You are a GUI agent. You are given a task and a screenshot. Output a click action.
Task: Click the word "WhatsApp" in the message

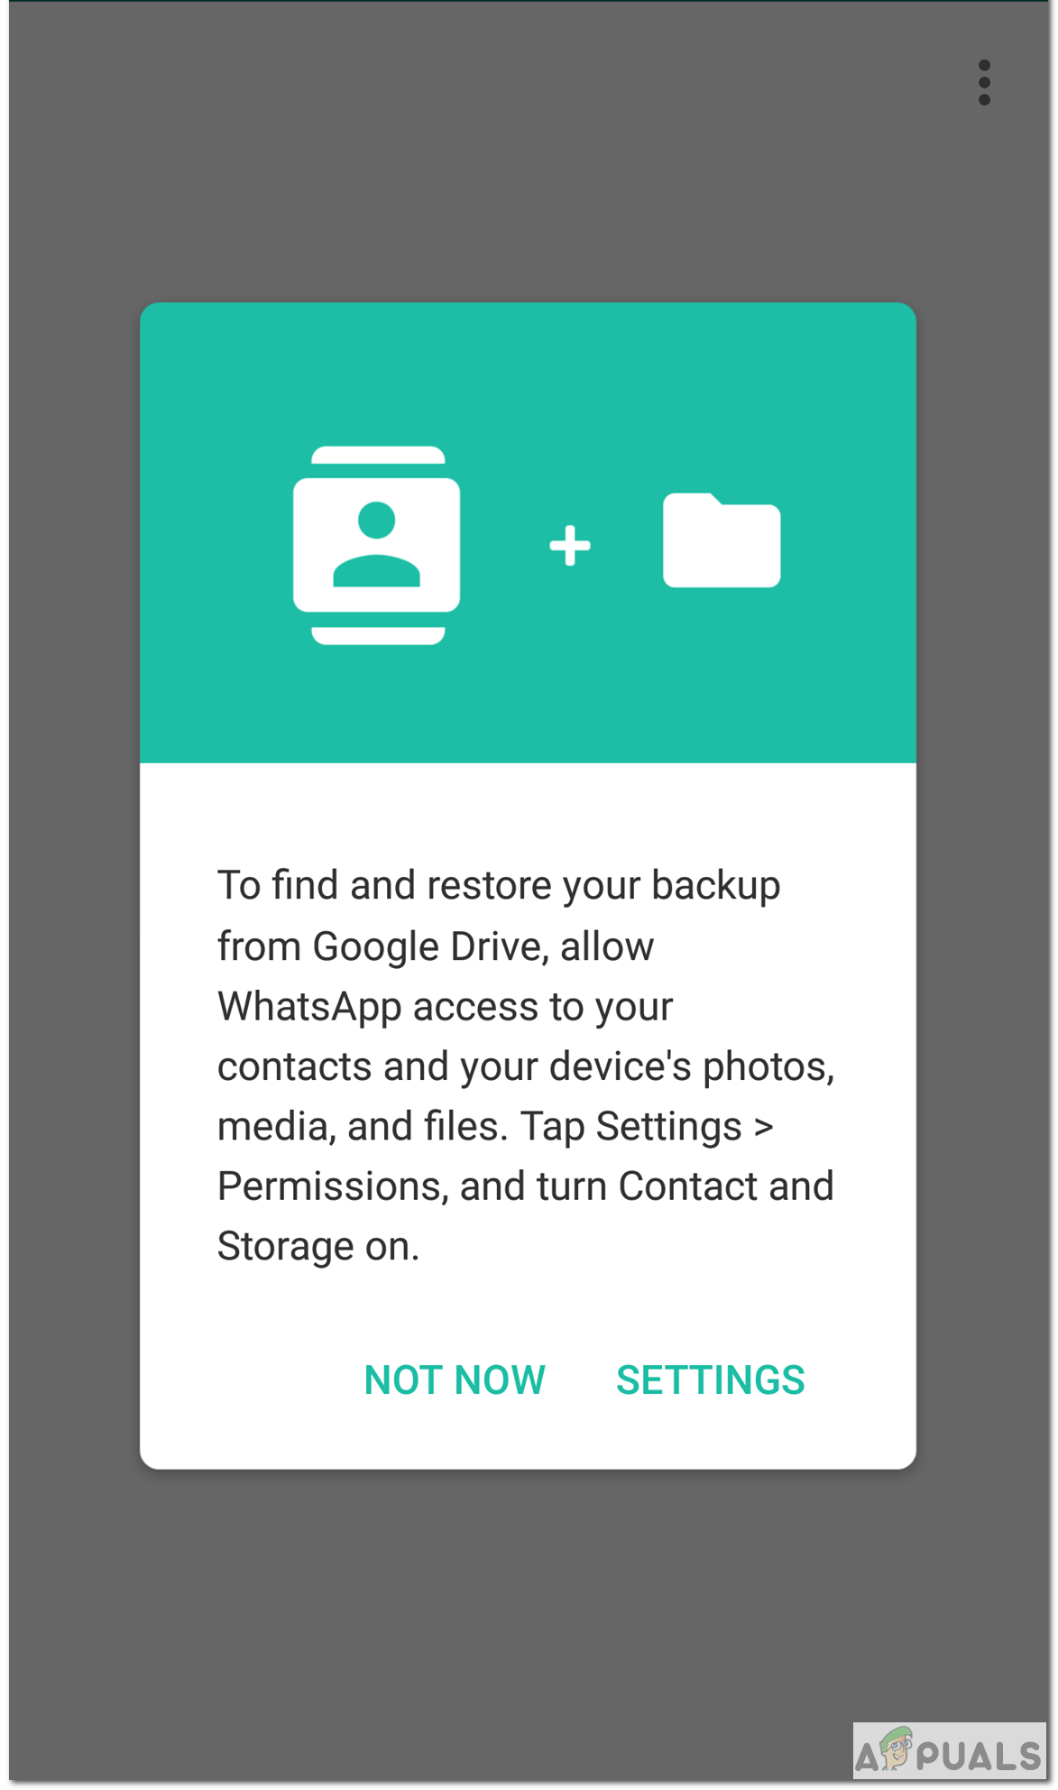pos(309,1007)
